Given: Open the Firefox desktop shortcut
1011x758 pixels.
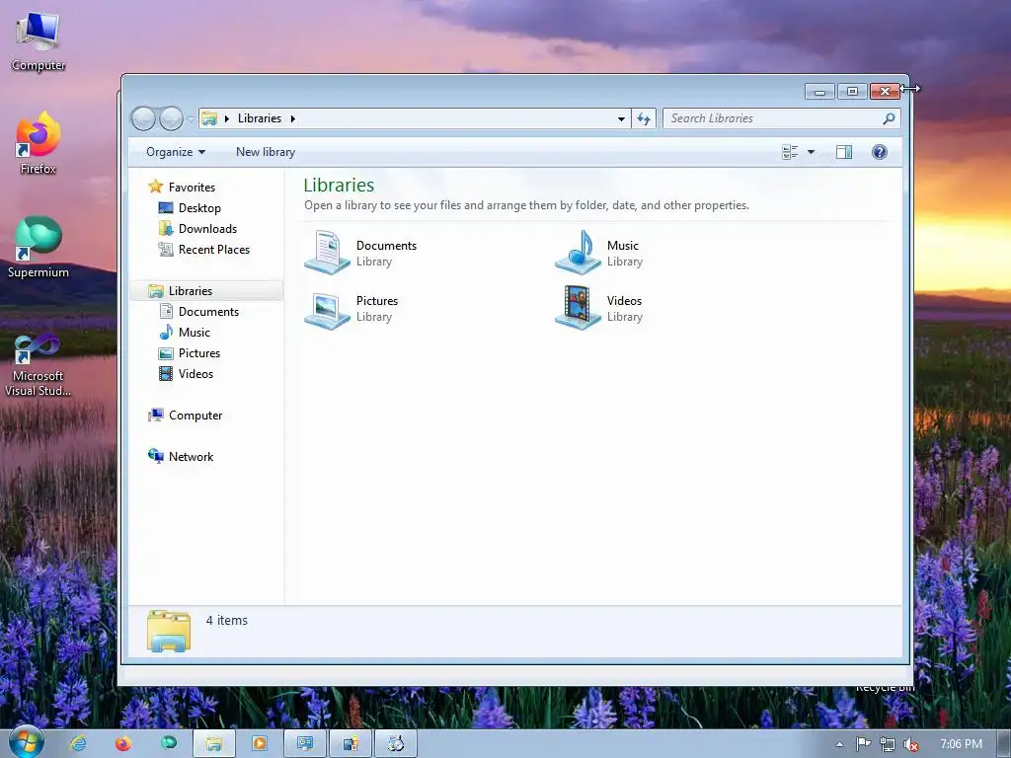Looking at the screenshot, I should 39,142.
